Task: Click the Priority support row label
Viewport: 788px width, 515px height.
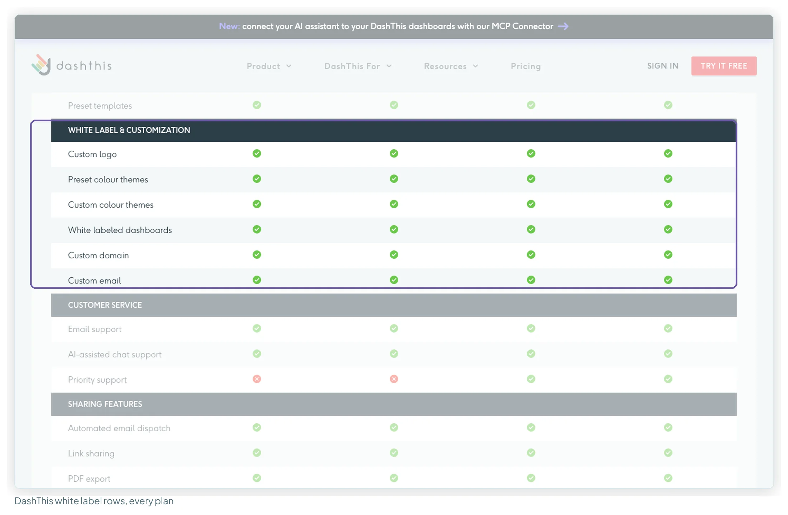Action: pos(97,380)
